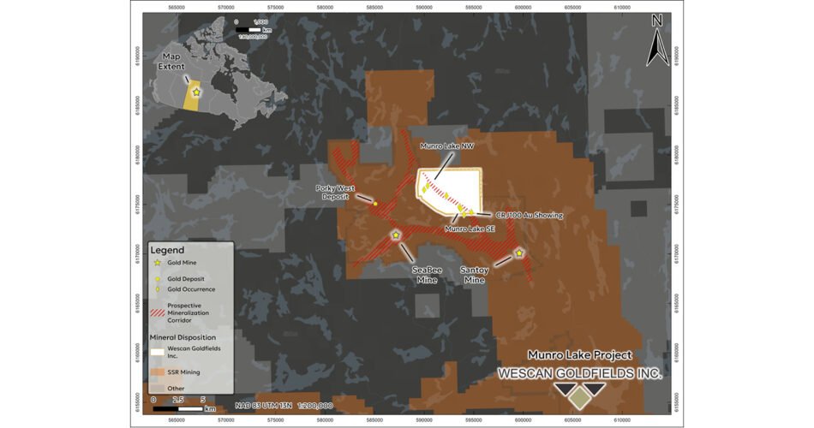Viewport: 814px width, 428px height.
Task: Click the Santoy Mine star marker on map
Action: pyautogui.click(x=519, y=253)
